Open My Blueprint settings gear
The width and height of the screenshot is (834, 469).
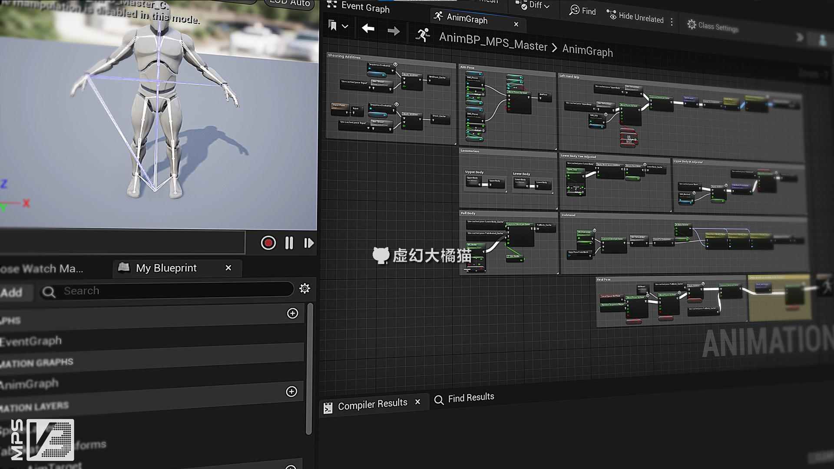pyautogui.click(x=305, y=288)
